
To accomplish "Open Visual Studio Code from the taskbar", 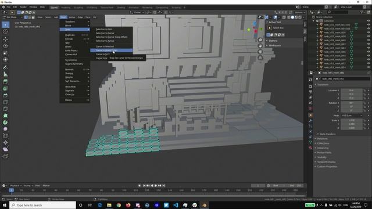I will coord(176,205).
